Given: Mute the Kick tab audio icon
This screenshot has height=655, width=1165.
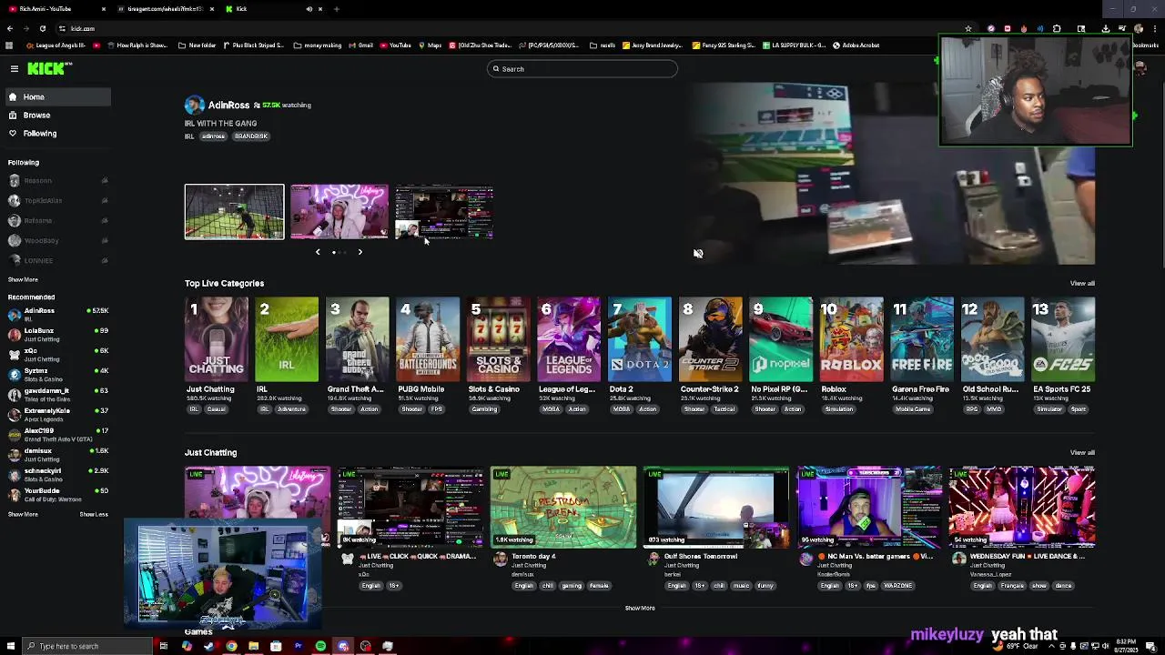Looking at the screenshot, I should 309,9.
